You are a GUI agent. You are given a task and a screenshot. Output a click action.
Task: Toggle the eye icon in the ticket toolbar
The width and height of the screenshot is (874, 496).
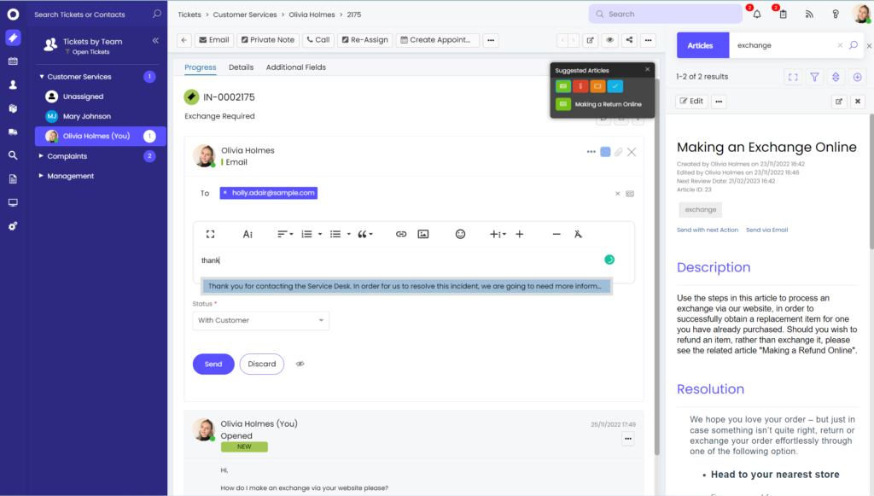[x=609, y=40]
